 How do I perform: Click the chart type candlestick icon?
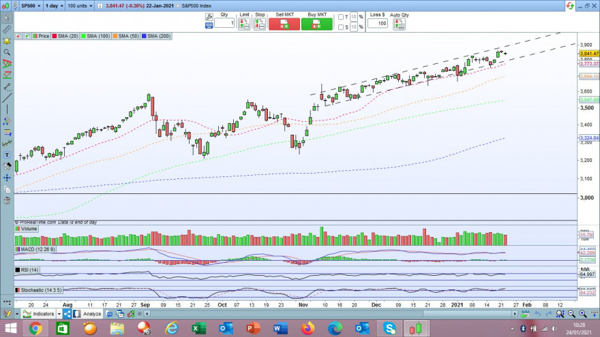(x=5, y=5)
